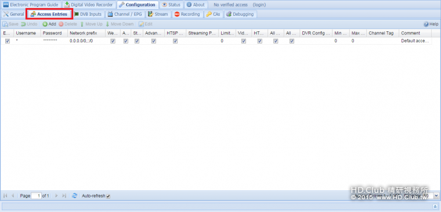Click the grid refresh icon
The height and width of the screenshot is (212, 441).
(x=74, y=196)
